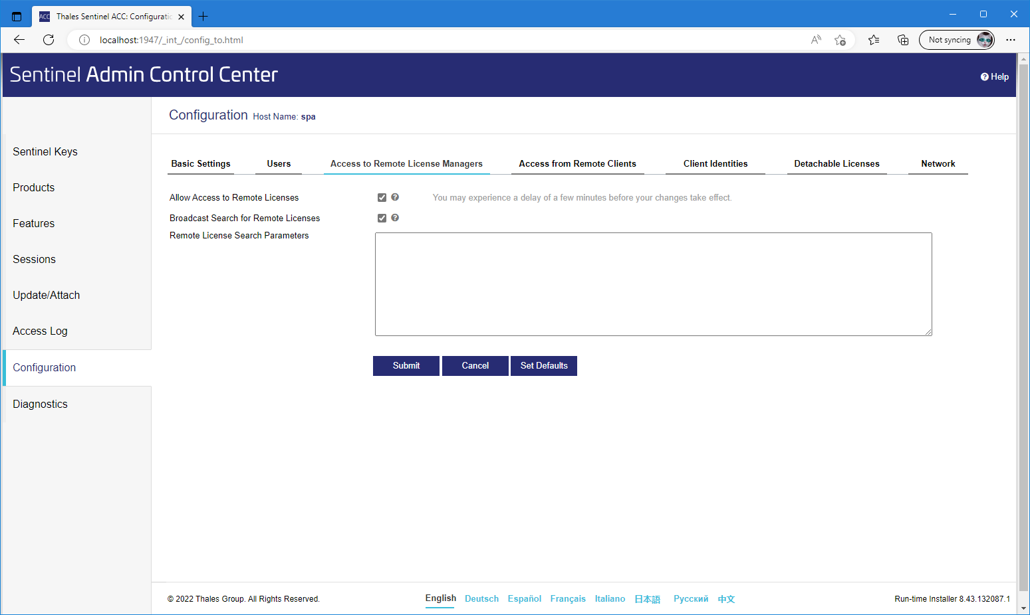Open browser Collections icon
Image resolution: width=1030 pixels, height=615 pixels.
pyautogui.click(x=902, y=40)
